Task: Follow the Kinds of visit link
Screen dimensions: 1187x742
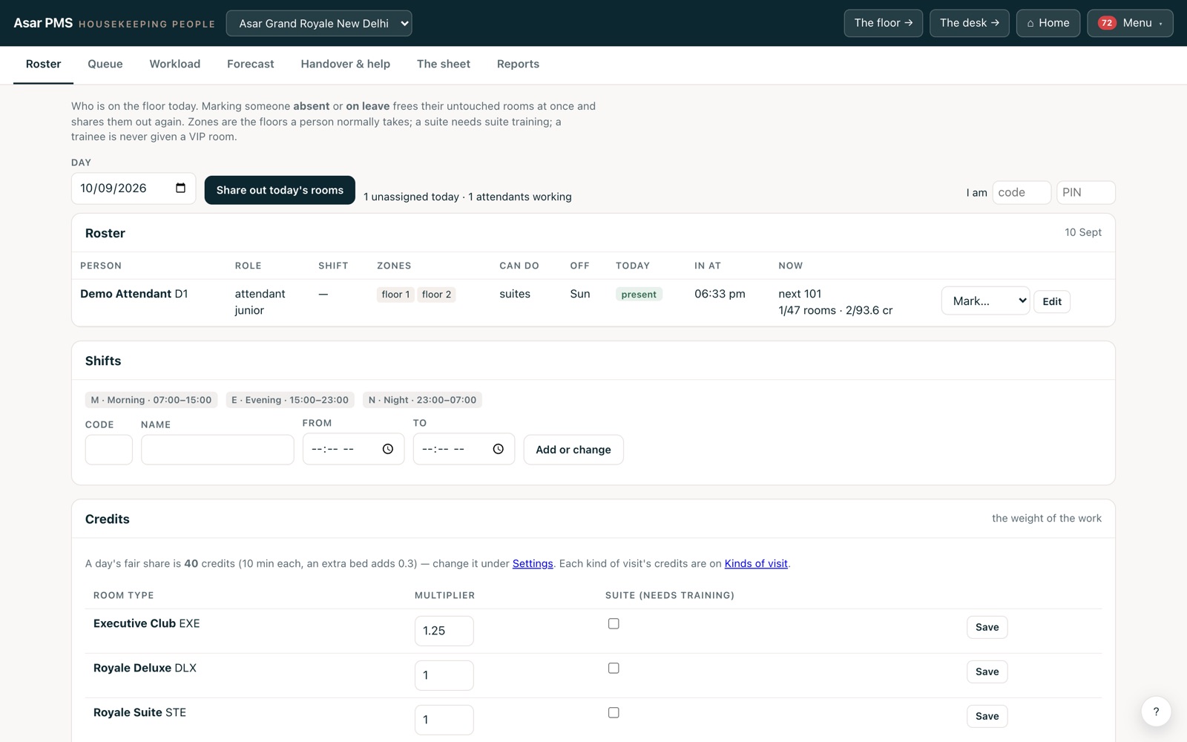Action: tap(756, 563)
